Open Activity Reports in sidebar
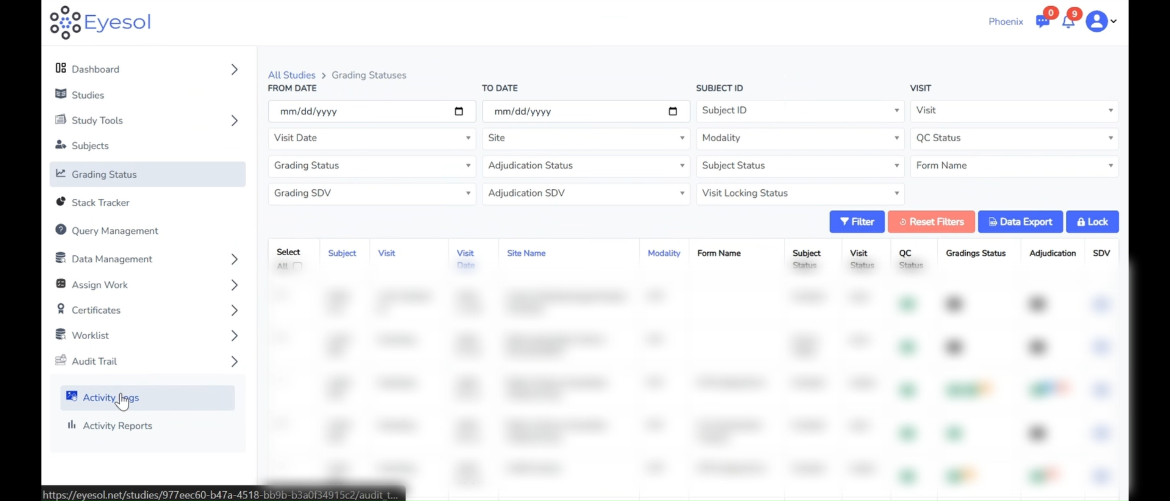This screenshot has height=501, width=1170. (x=117, y=426)
